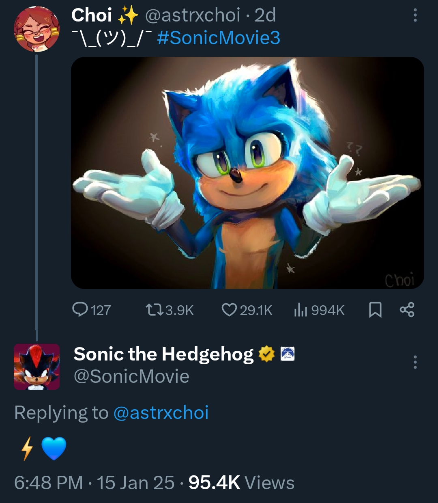Tap the share icon on Choi's post
The image size is (438, 503).
407,310
